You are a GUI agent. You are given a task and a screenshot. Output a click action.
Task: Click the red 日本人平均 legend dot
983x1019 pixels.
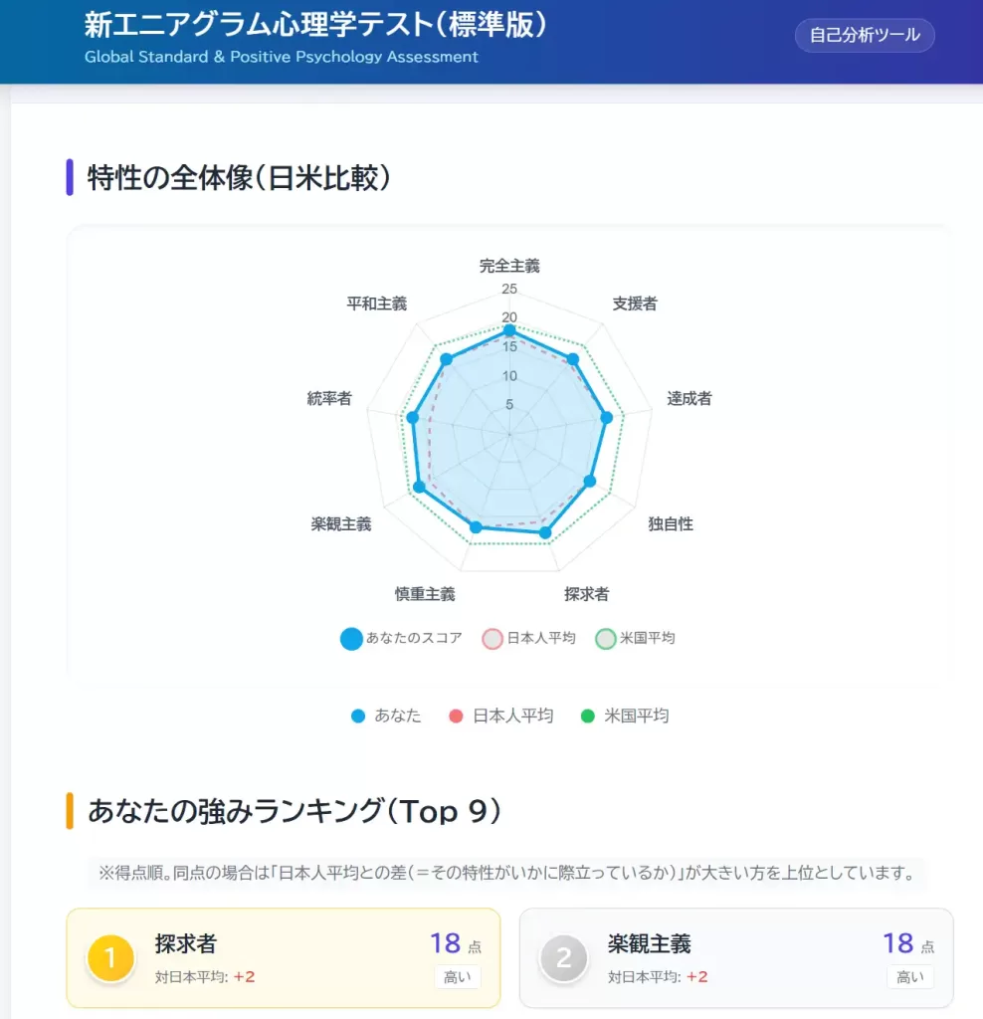point(457,715)
